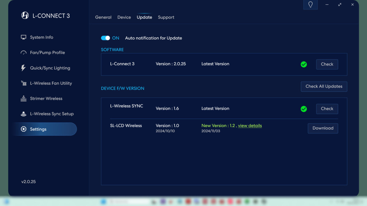Open L-Wireless Sync Setup icon
This screenshot has width=367, height=206.
tap(24, 114)
